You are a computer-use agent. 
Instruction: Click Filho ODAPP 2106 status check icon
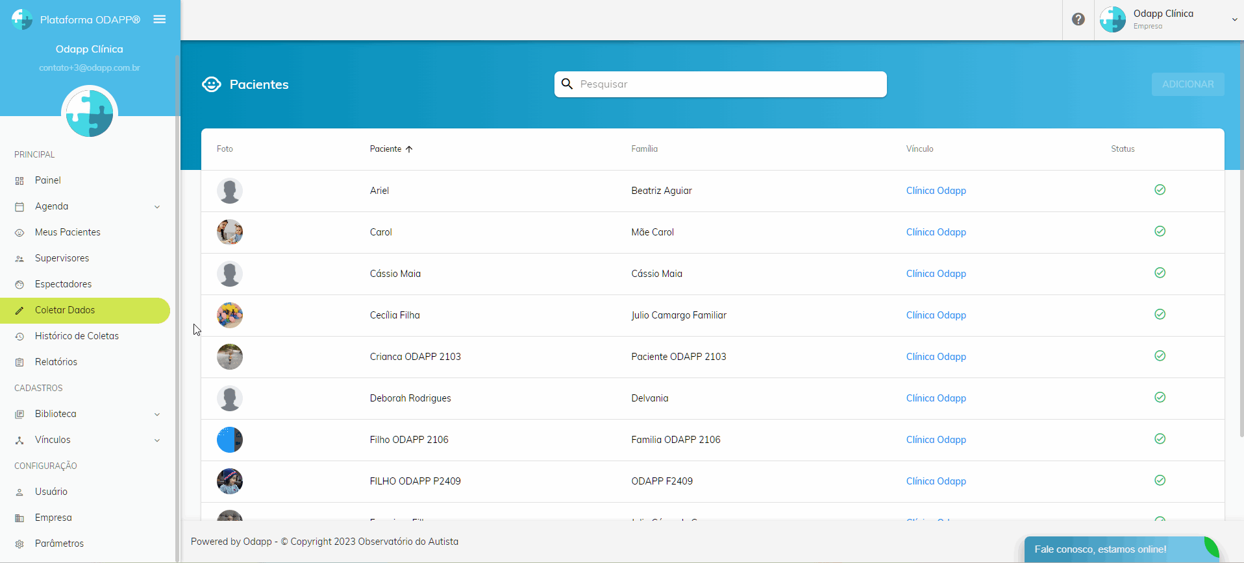click(1160, 438)
